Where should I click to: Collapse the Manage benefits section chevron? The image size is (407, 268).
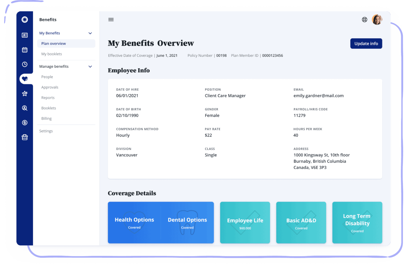(90, 67)
